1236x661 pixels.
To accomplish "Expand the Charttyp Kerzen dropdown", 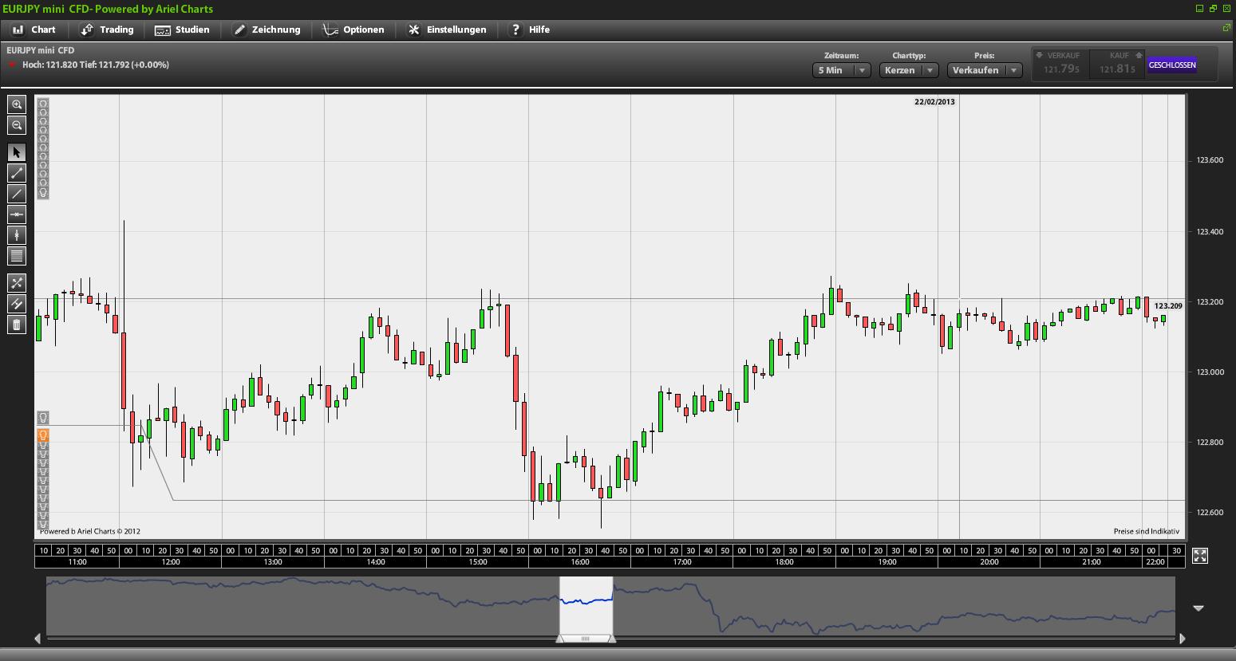I will [909, 70].
